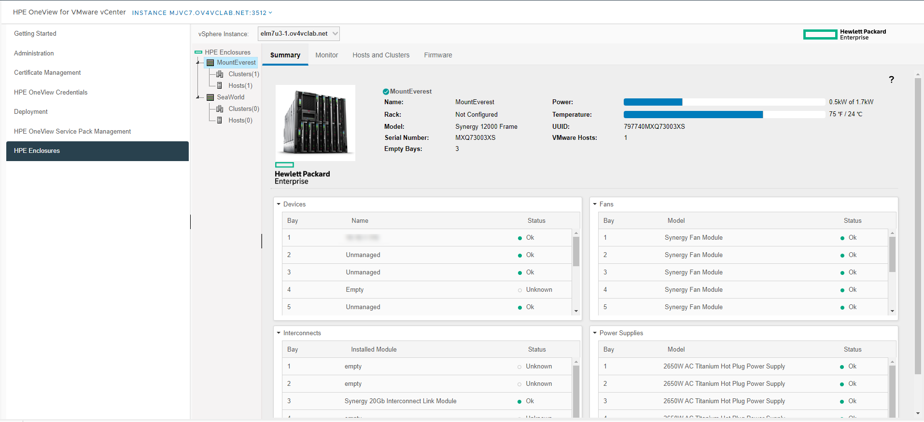
Task: Collapse the SeaWorld tree node
Action: coord(198,97)
